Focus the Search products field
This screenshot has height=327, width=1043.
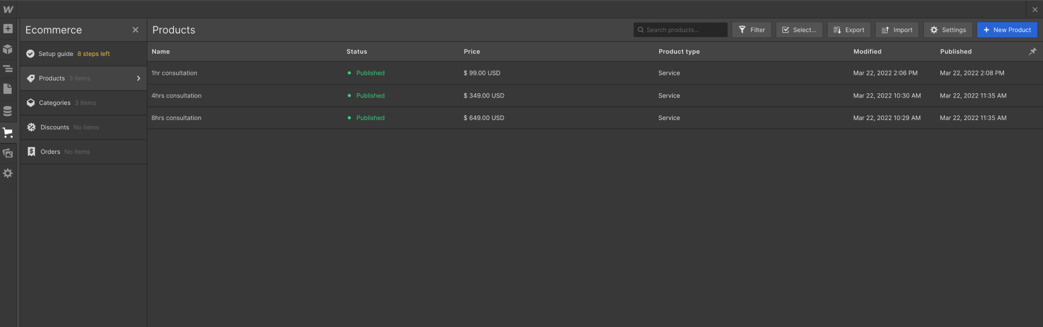680,30
